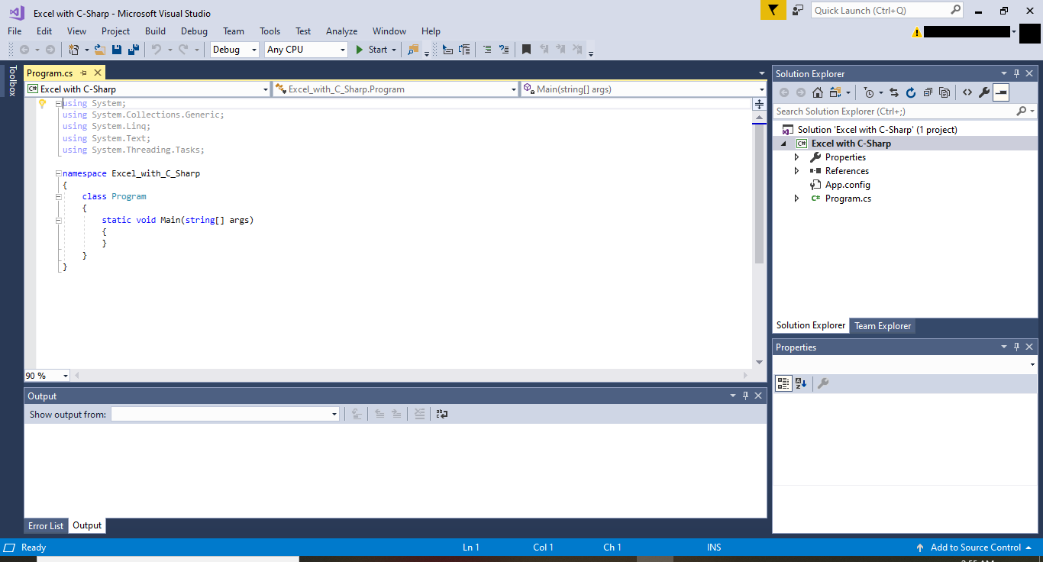Click the editor's vertical scrollbar thumb
1043x562 pixels.
pos(759,191)
